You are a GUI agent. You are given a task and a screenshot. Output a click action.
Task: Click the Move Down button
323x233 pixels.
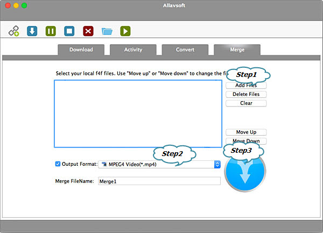(246, 141)
